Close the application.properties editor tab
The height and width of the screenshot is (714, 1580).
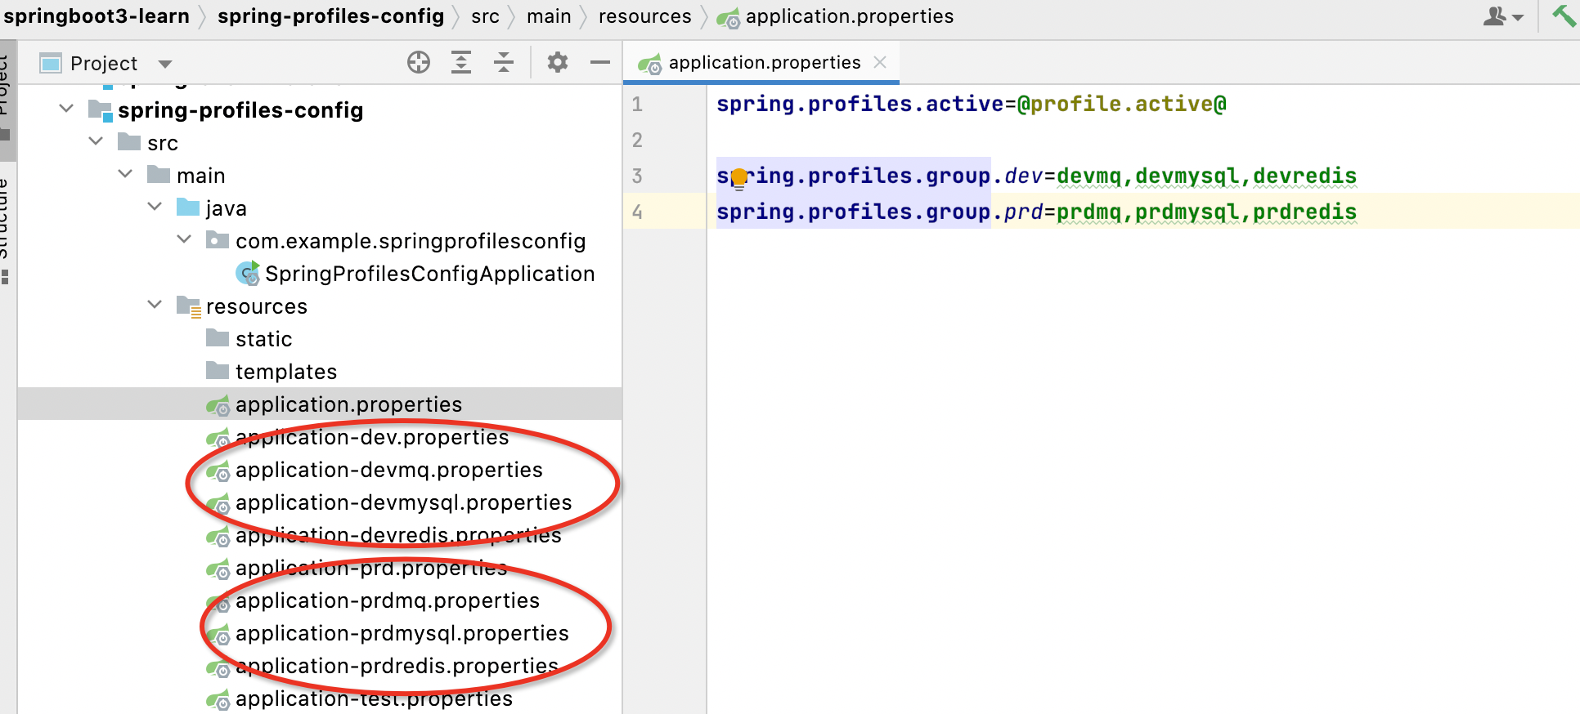point(880,62)
